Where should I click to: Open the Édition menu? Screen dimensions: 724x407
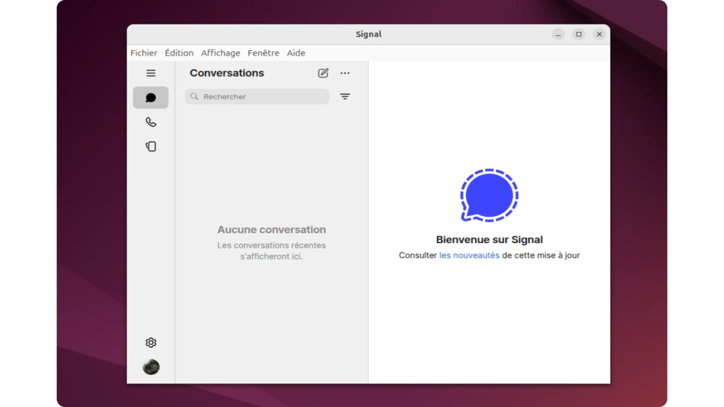179,53
